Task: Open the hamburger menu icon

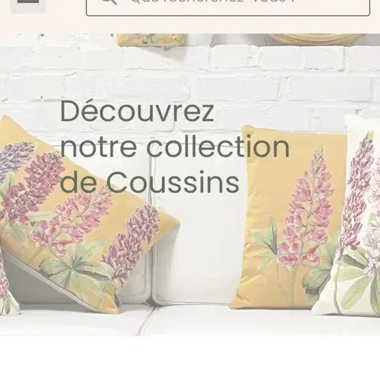Action: tap(28, 5)
